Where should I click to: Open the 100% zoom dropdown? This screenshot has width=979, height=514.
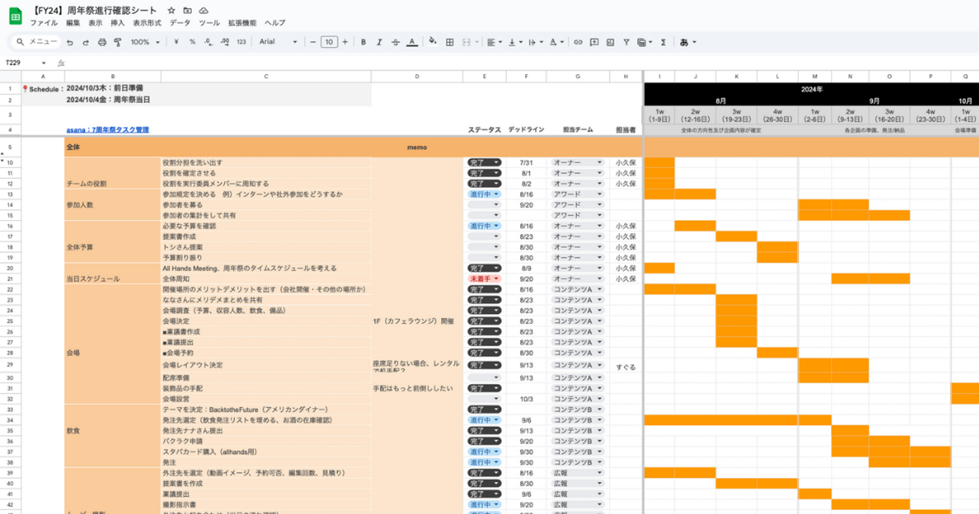tap(145, 42)
